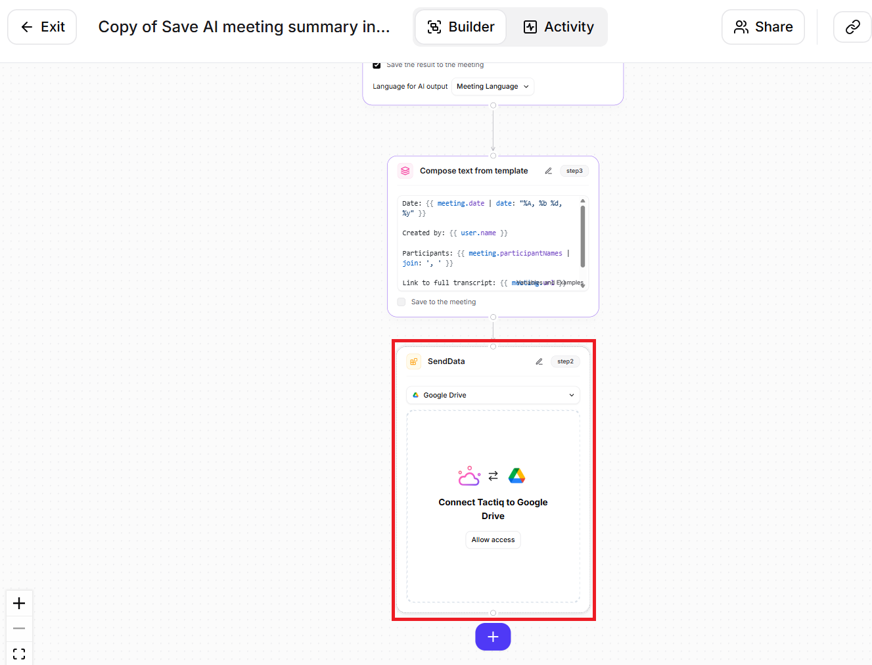Image resolution: width=872 pixels, height=665 pixels.
Task: Click the pencil icon to rename SendData
Action: [539, 361]
